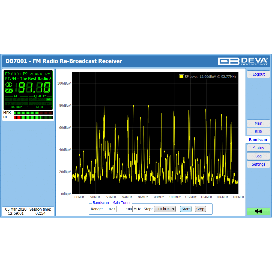Click the HI quality indicator
The height and width of the screenshot is (272, 272).
click(49, 100)
